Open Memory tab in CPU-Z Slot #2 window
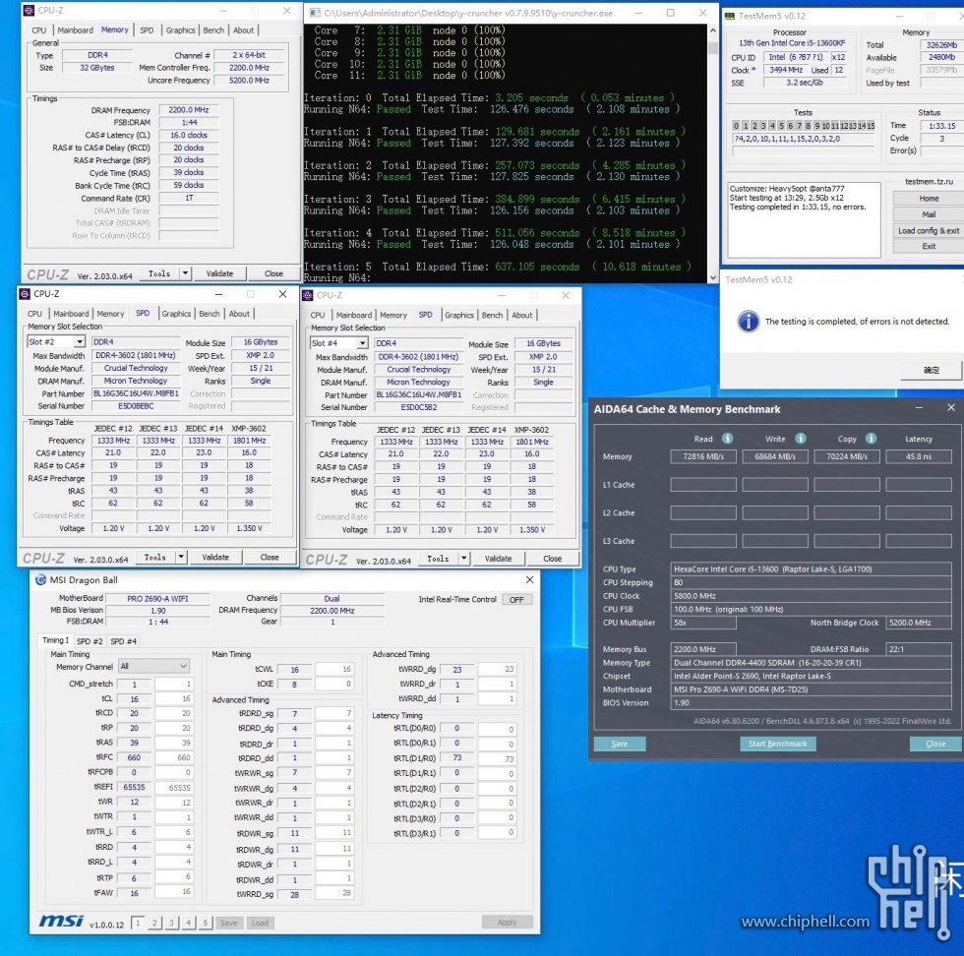 pos(110,314)
